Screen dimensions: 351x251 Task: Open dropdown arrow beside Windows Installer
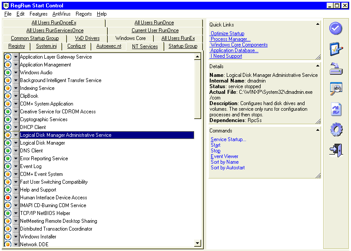point(16,237)
